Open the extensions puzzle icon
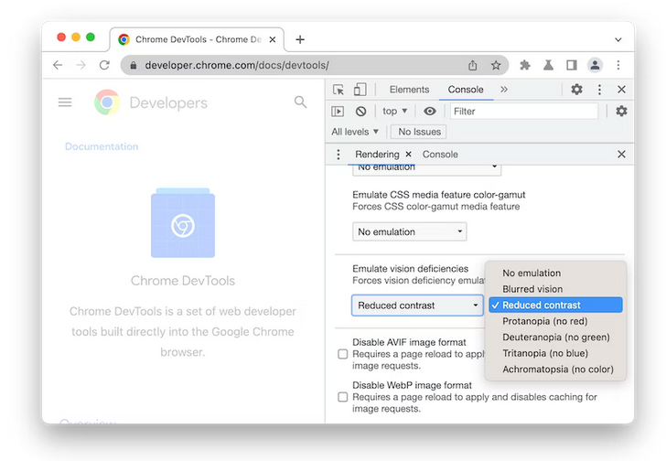The width and height of the screenshot is (666, 461). tap(525, 65)
